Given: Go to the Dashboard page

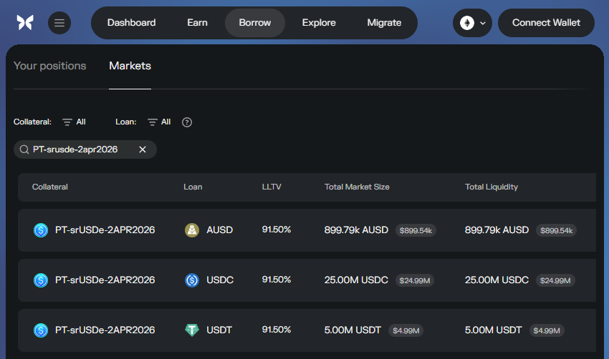Looking at the screenshot, I should pos(131,23).
